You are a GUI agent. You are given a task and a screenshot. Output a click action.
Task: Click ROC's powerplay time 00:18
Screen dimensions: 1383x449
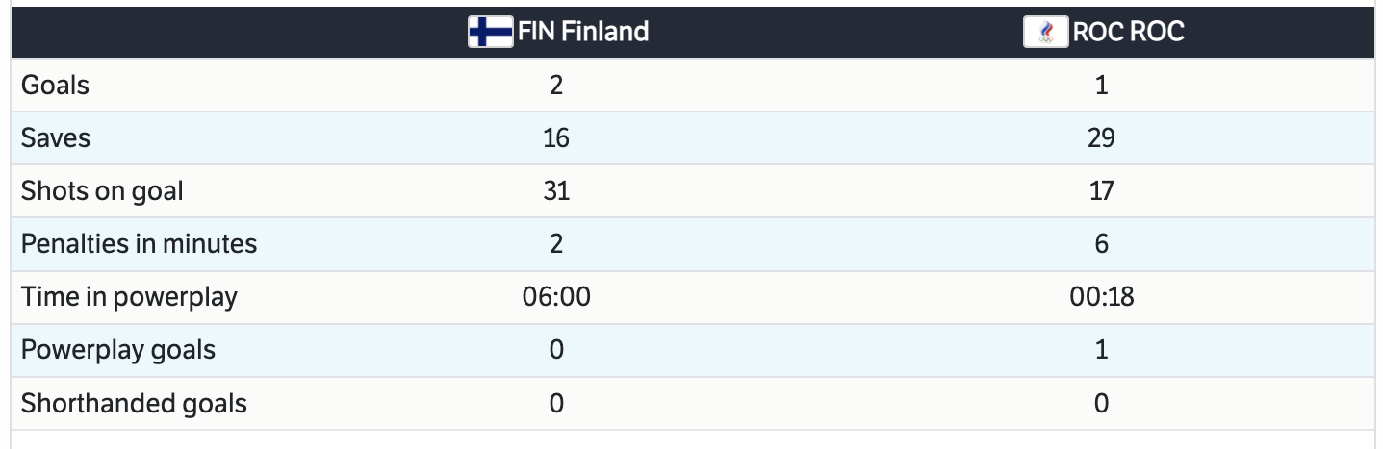(1101, 297)
